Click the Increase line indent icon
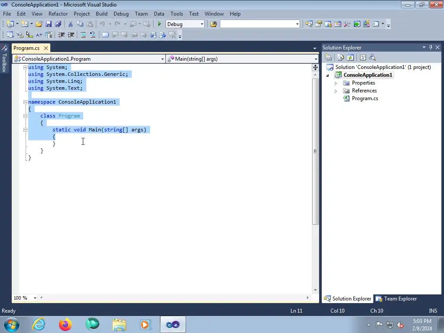The image size is (444, 333). 71,35
